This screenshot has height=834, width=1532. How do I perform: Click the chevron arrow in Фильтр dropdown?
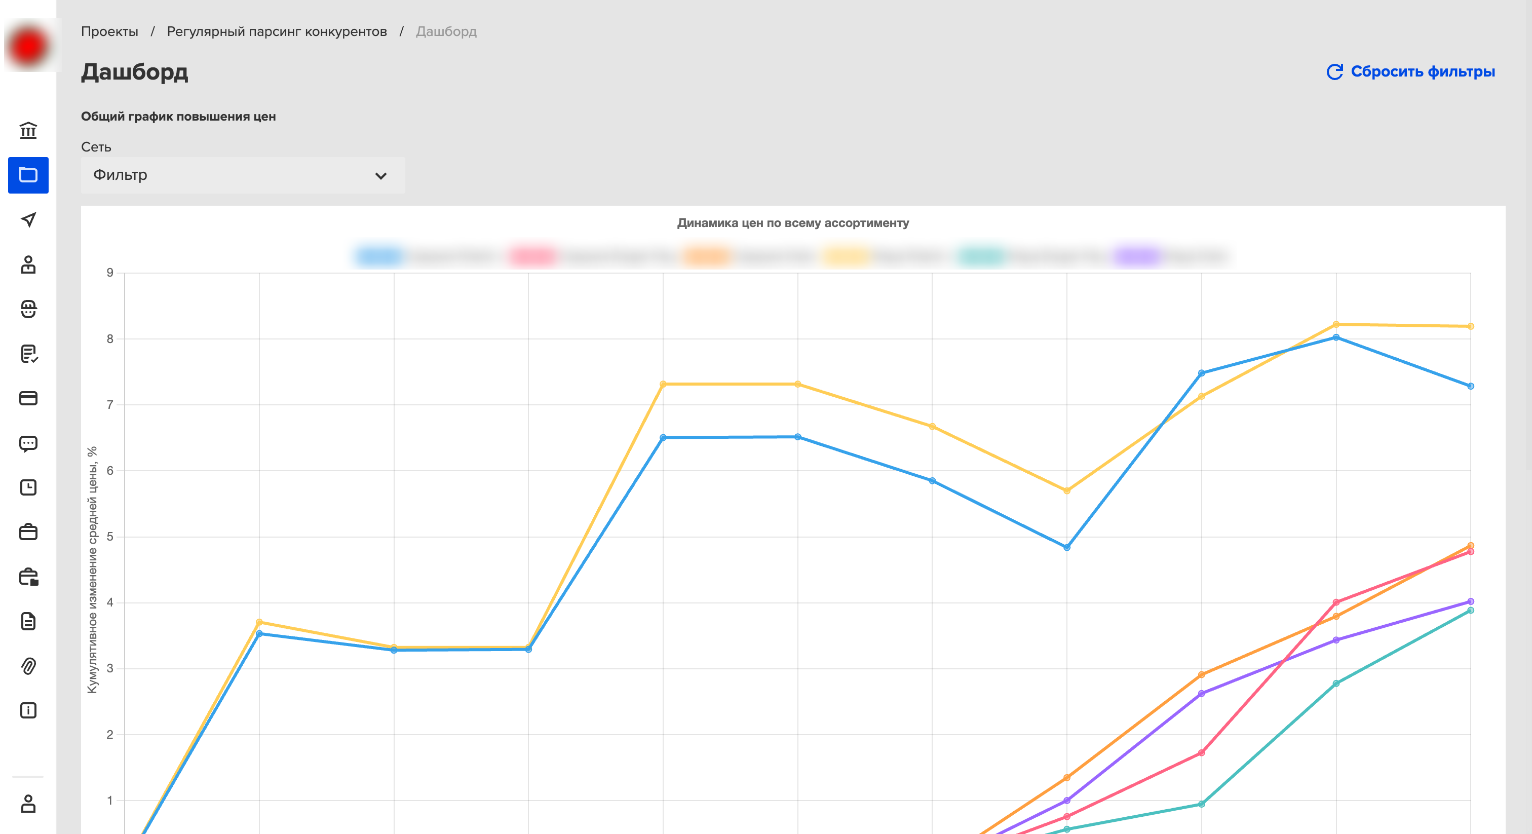380,175
